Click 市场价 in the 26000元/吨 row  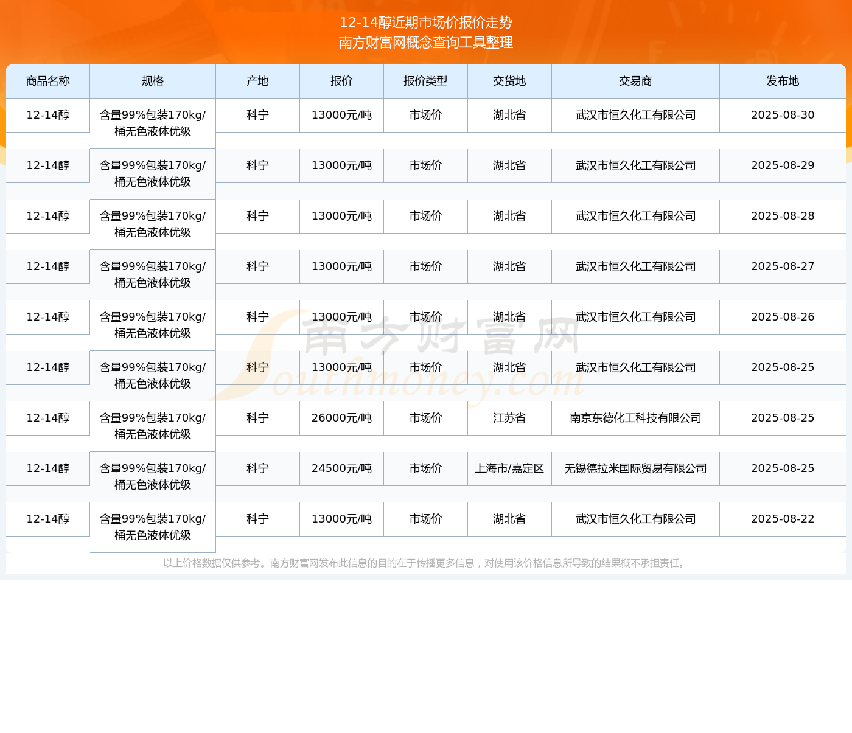[426, 418]
